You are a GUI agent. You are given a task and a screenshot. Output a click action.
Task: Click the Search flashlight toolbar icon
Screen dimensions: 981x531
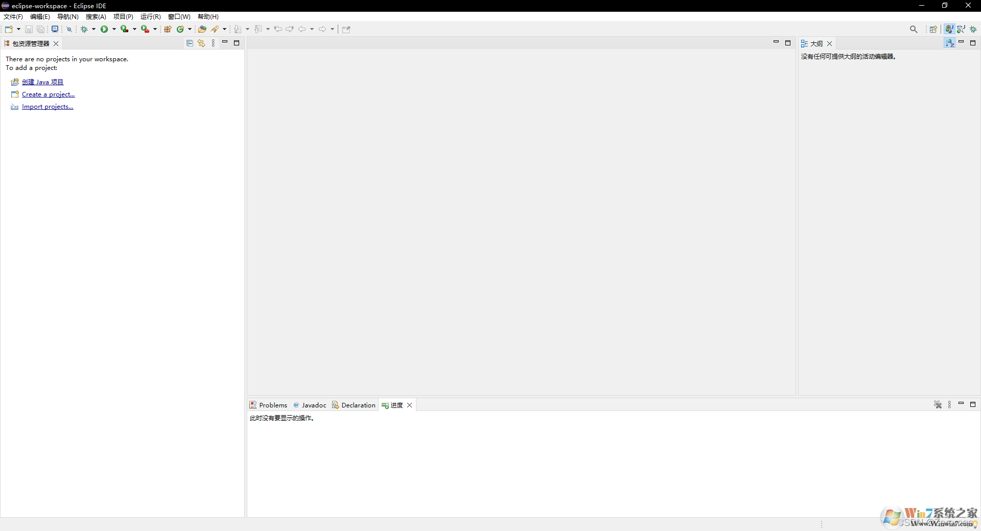pyautogui.click(x=215, y=29)
